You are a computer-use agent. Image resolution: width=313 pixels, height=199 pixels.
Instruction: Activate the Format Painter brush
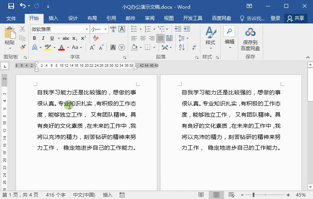point(22,47)
